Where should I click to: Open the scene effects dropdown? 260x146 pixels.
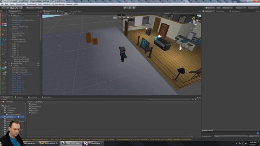tap(74, 13)
